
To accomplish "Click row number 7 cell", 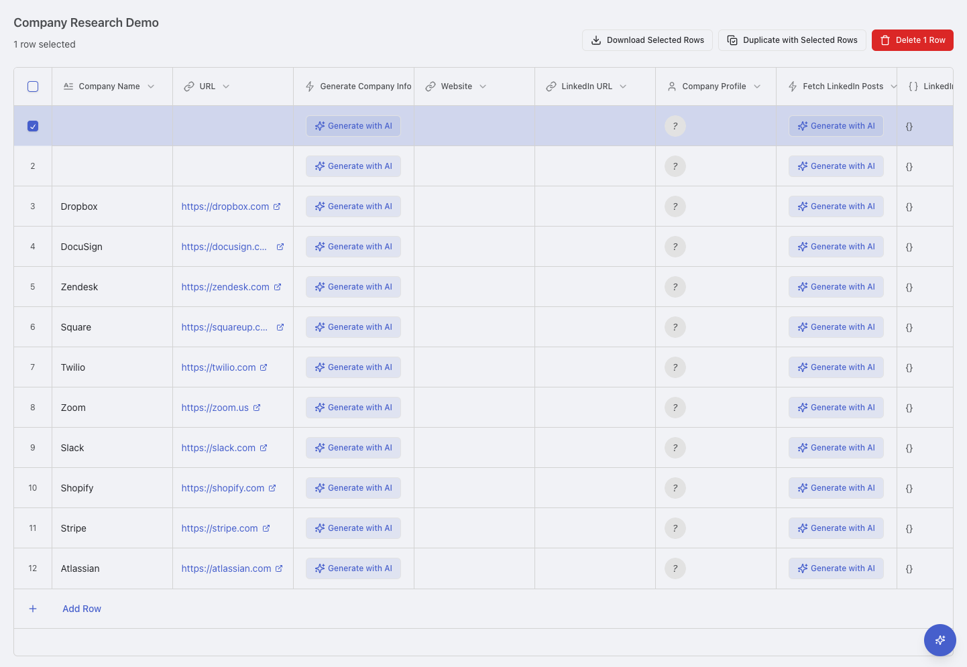I will [x=33, y=367].
